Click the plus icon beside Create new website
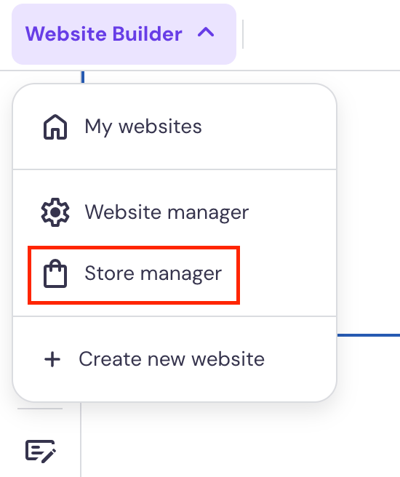Viewport: 400px width, 477px height. point(52,360)
